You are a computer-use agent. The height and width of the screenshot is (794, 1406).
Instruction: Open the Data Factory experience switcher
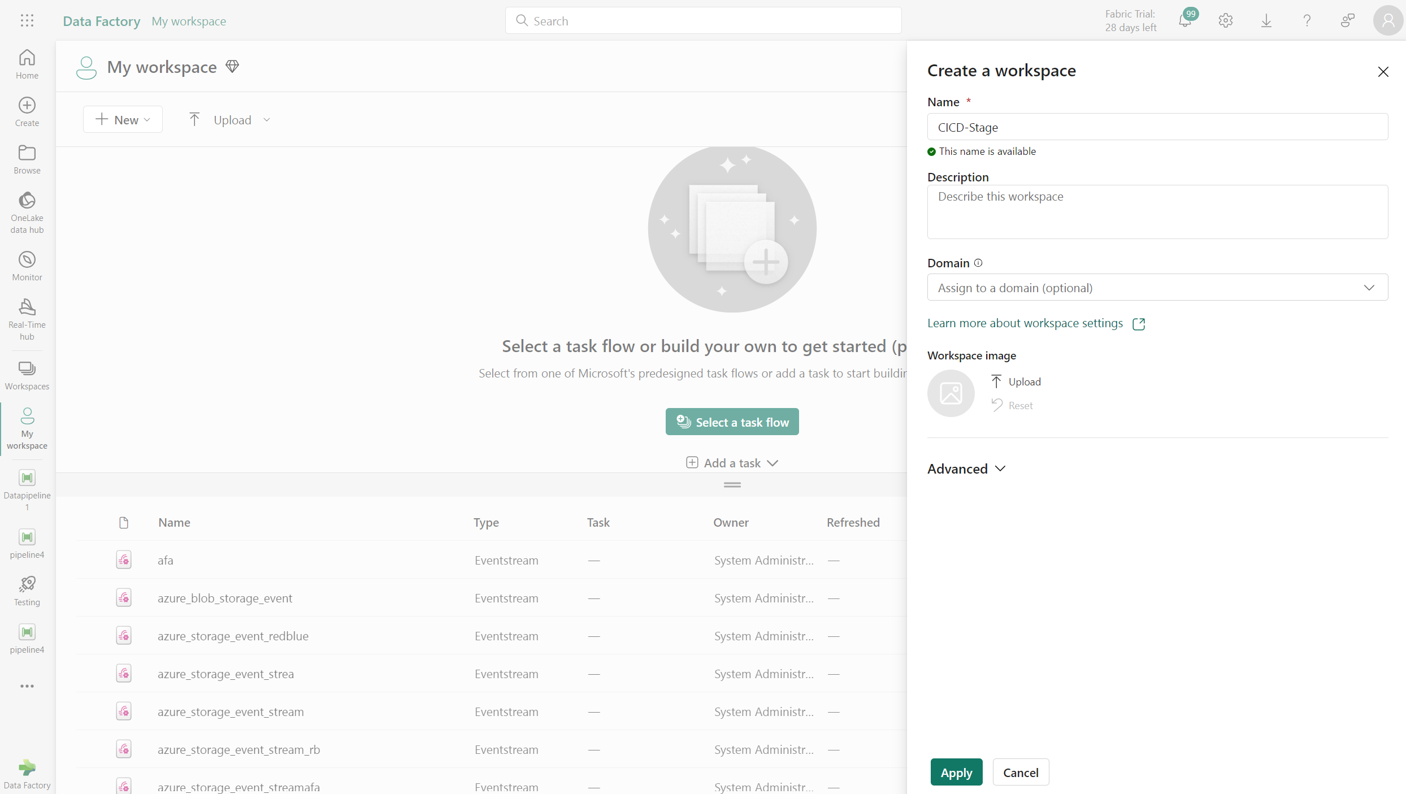(x=27, y=774)
